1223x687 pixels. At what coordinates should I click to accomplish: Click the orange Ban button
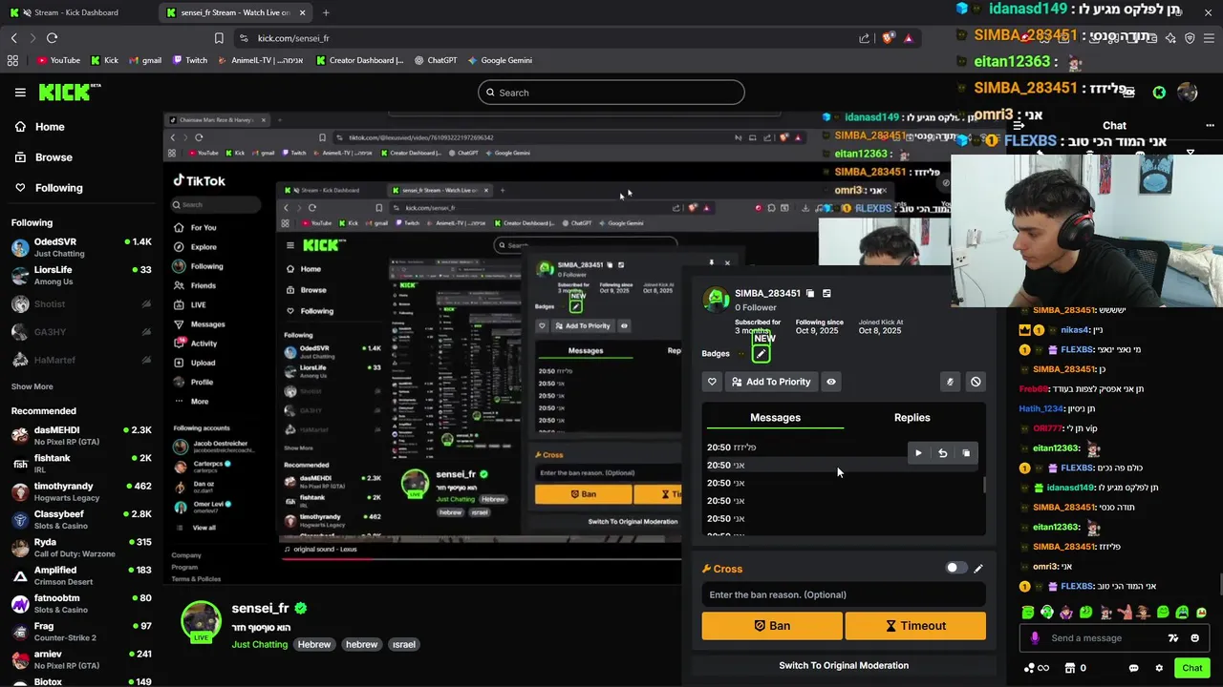tap(772, 626)
